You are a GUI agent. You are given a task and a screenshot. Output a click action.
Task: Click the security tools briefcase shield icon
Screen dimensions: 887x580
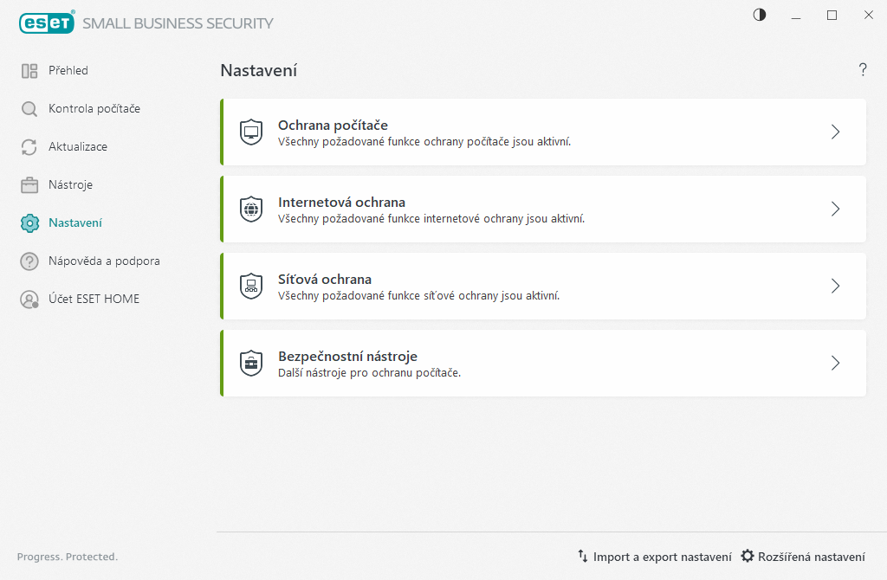[x=251, y=364]
